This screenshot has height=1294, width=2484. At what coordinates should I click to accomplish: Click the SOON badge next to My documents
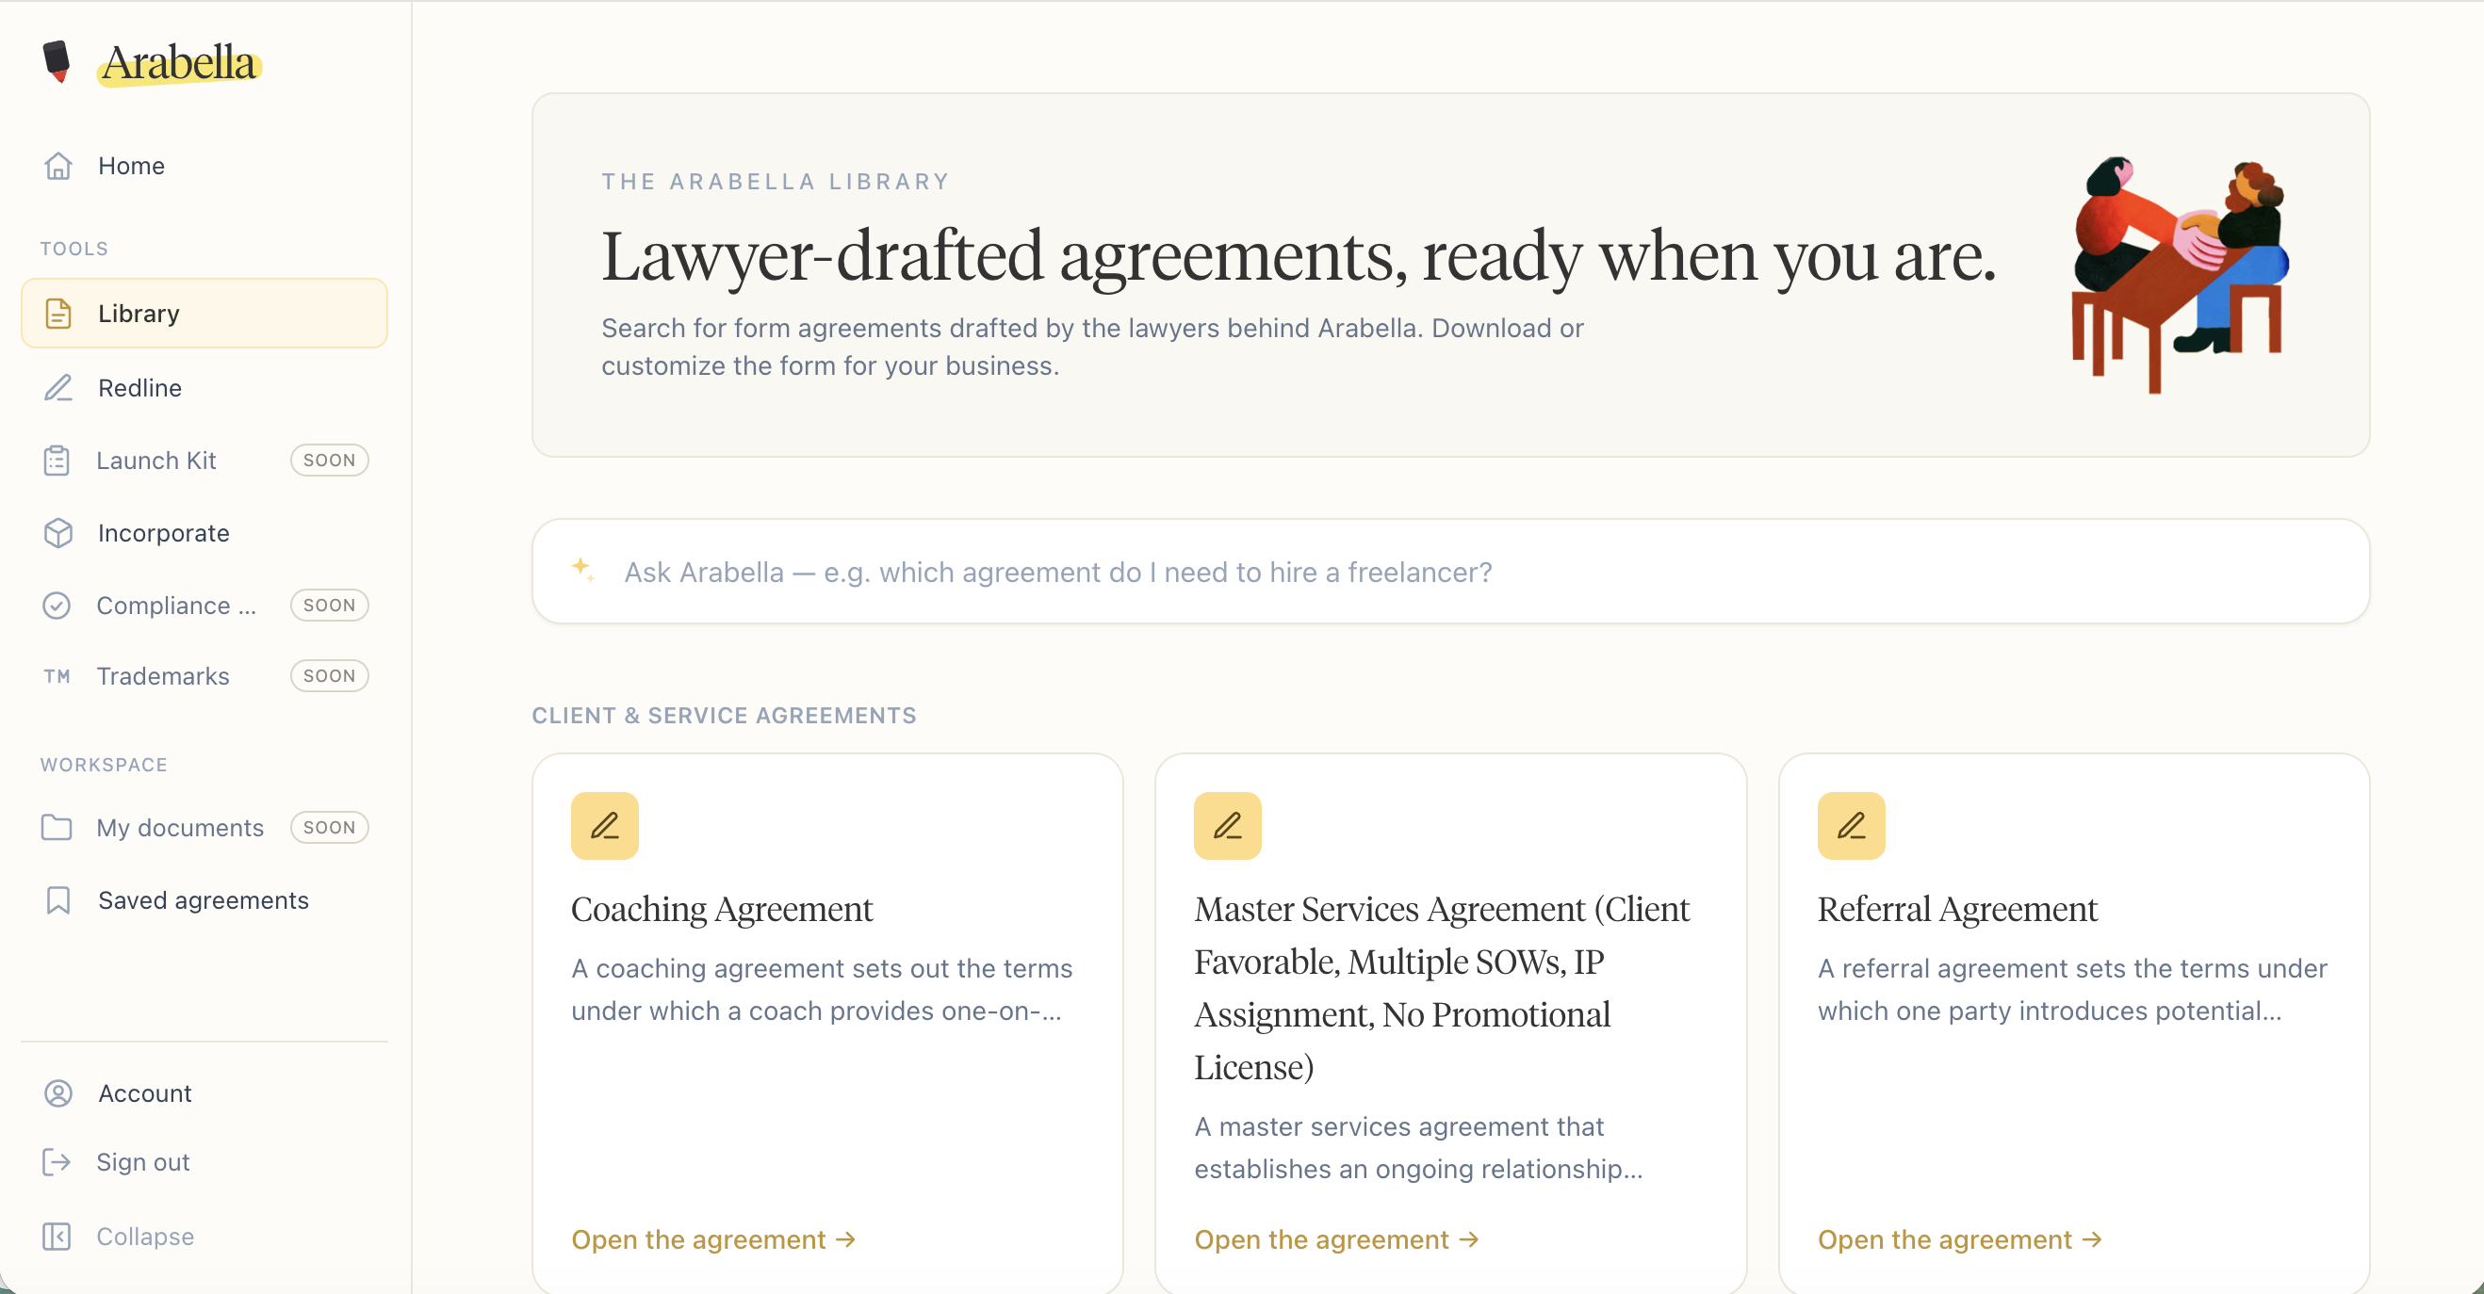pos(330,828)
